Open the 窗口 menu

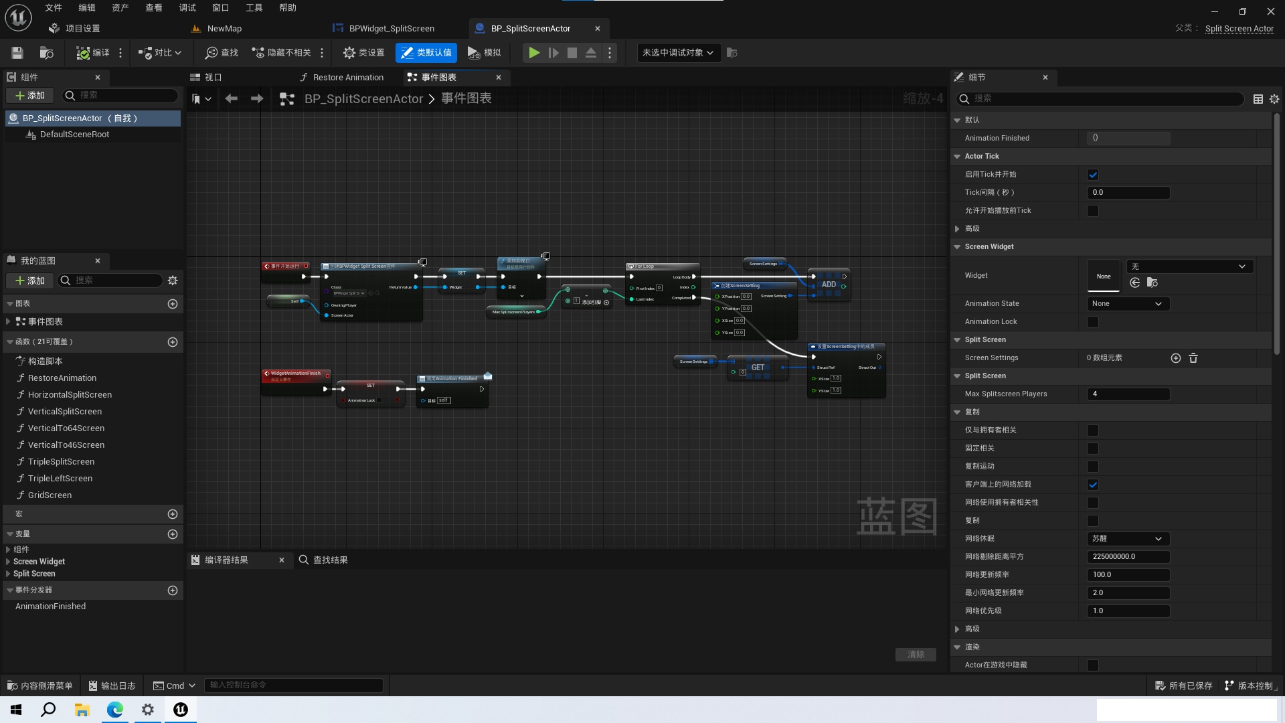pos(220,8)
